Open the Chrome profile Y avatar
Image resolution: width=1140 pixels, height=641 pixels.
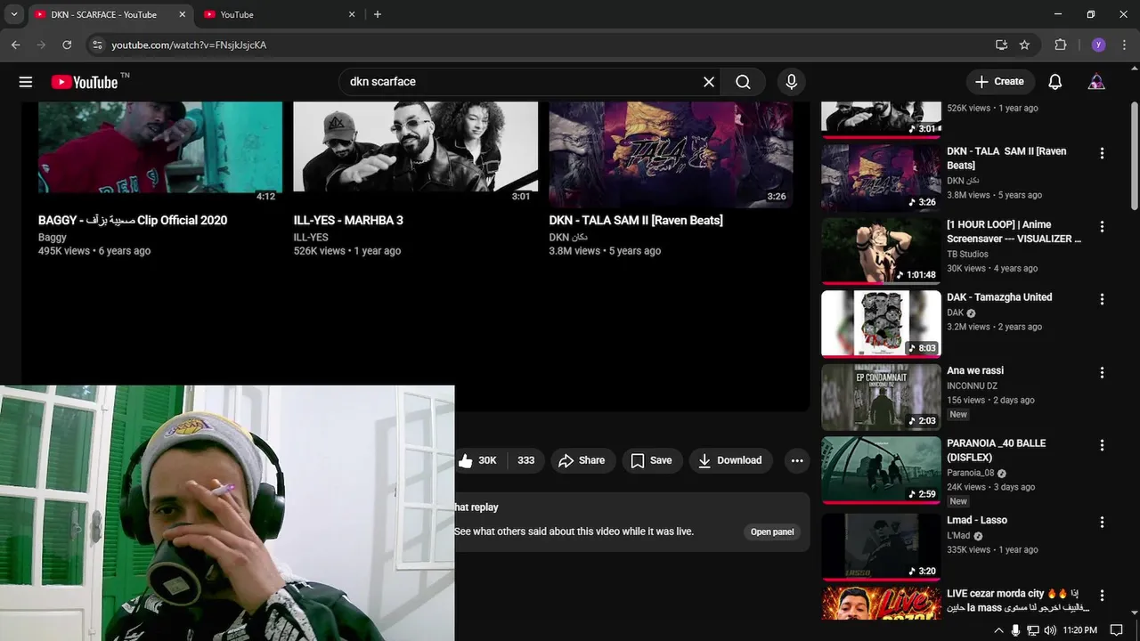pos(1098,45)
